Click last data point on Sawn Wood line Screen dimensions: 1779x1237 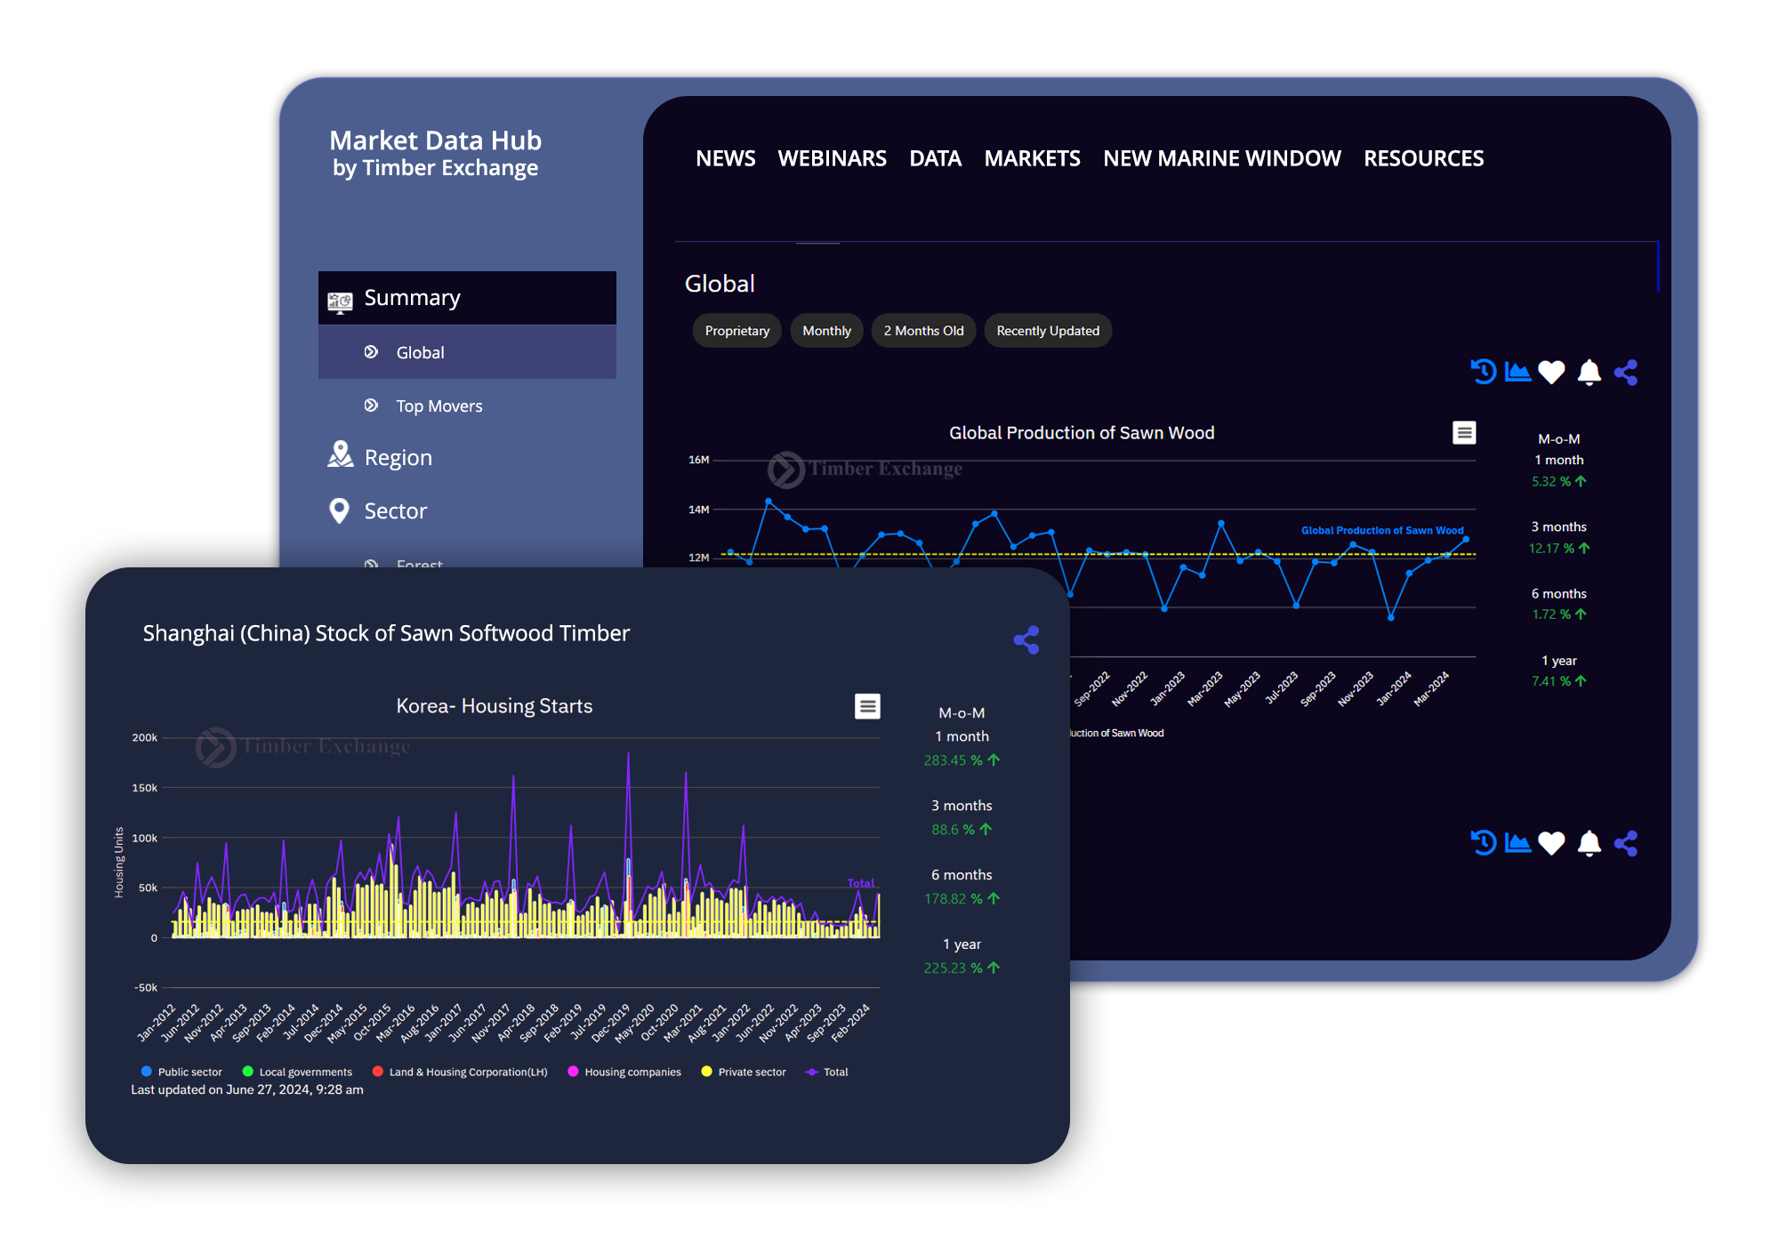click(1466, 539)
